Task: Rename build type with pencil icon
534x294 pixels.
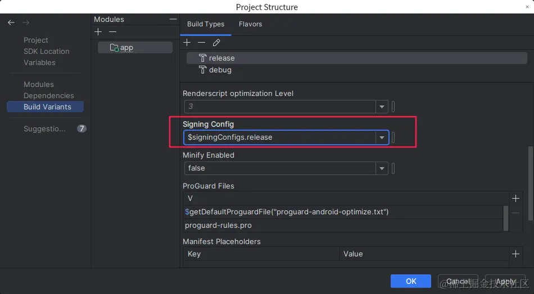Action: [x=216, y=43]
